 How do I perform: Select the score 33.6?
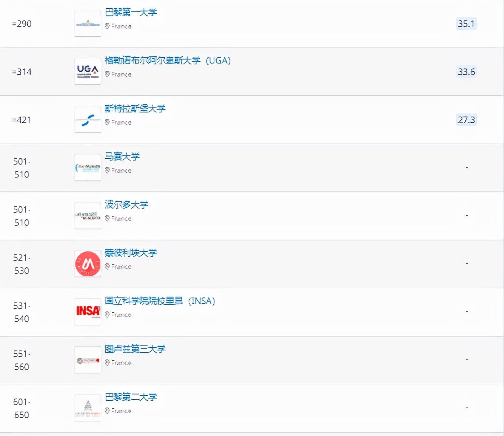466,72
